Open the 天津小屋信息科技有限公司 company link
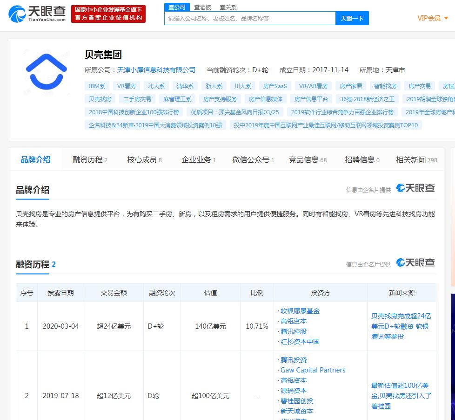The height and width of the screenshot is (420, 455). [156, 70]
